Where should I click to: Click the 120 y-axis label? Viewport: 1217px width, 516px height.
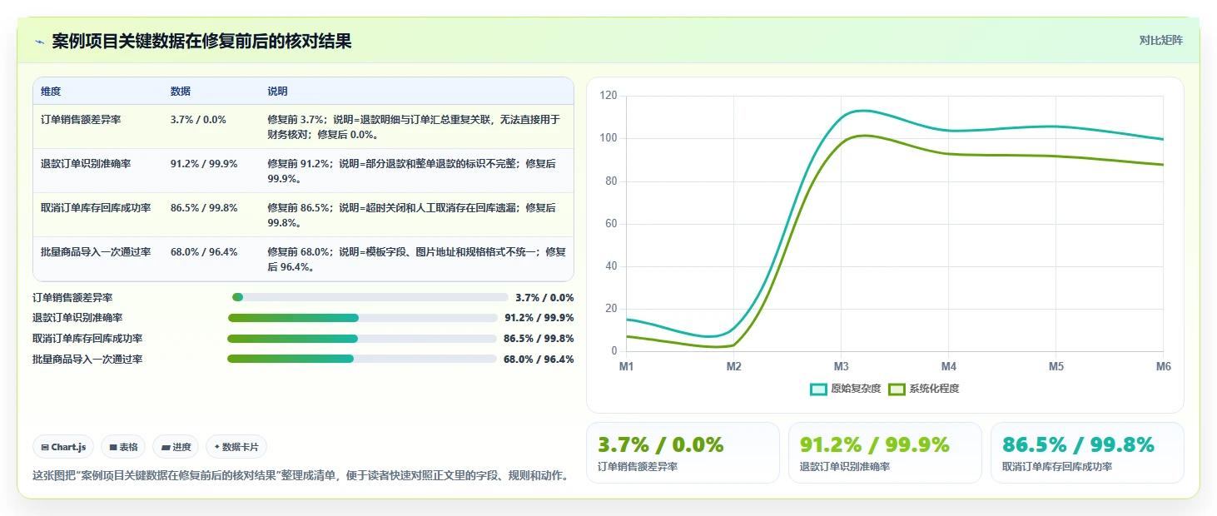[x=608, y=96]
